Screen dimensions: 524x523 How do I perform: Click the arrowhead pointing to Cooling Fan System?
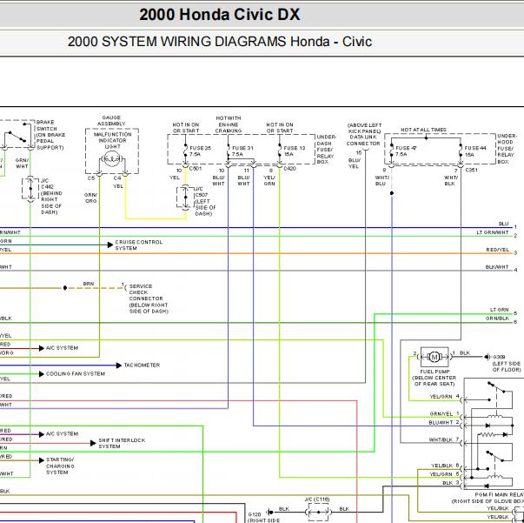tap(42, 374)
